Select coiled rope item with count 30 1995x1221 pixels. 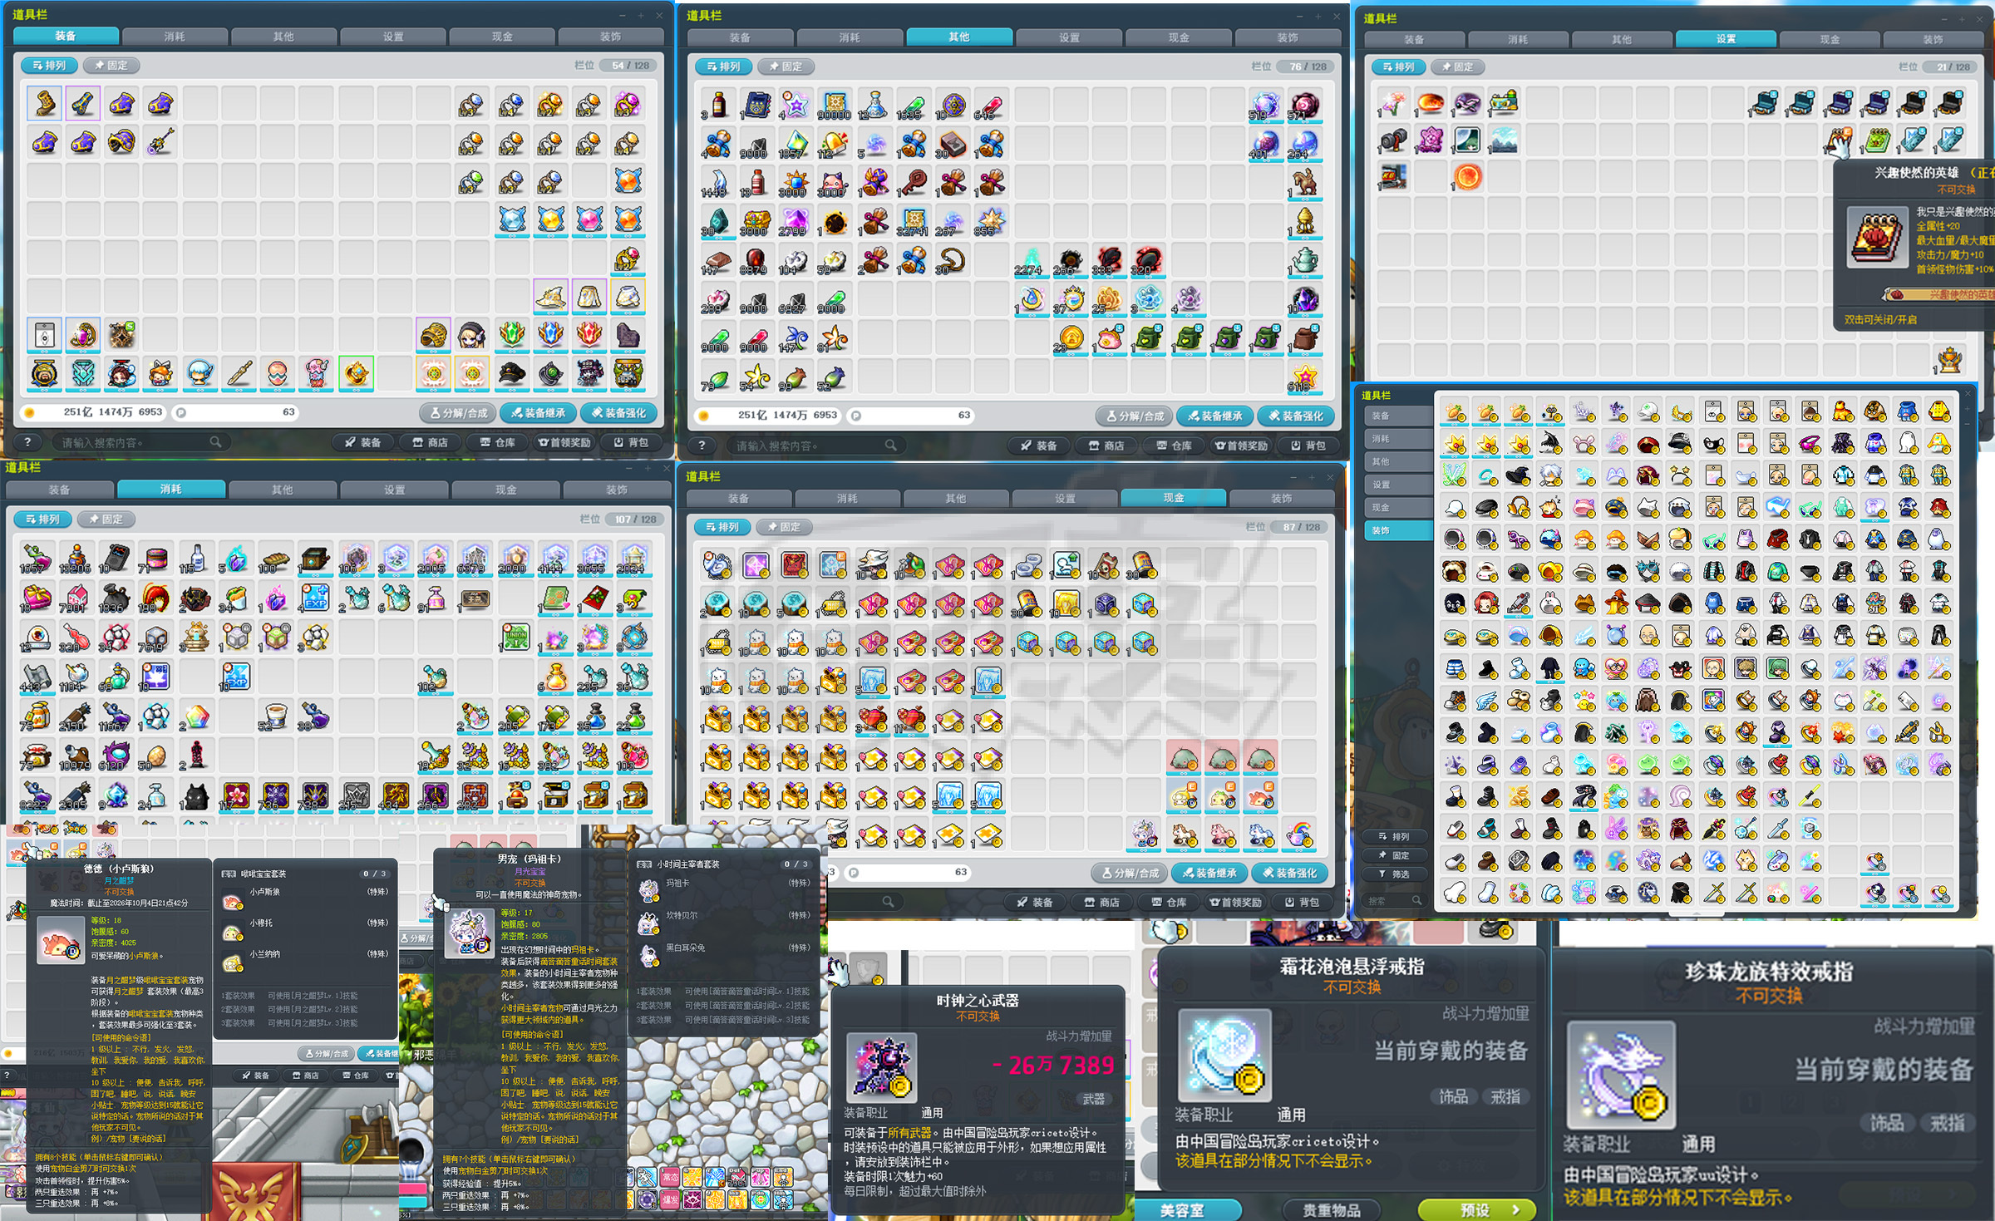(x=951, y=261)
